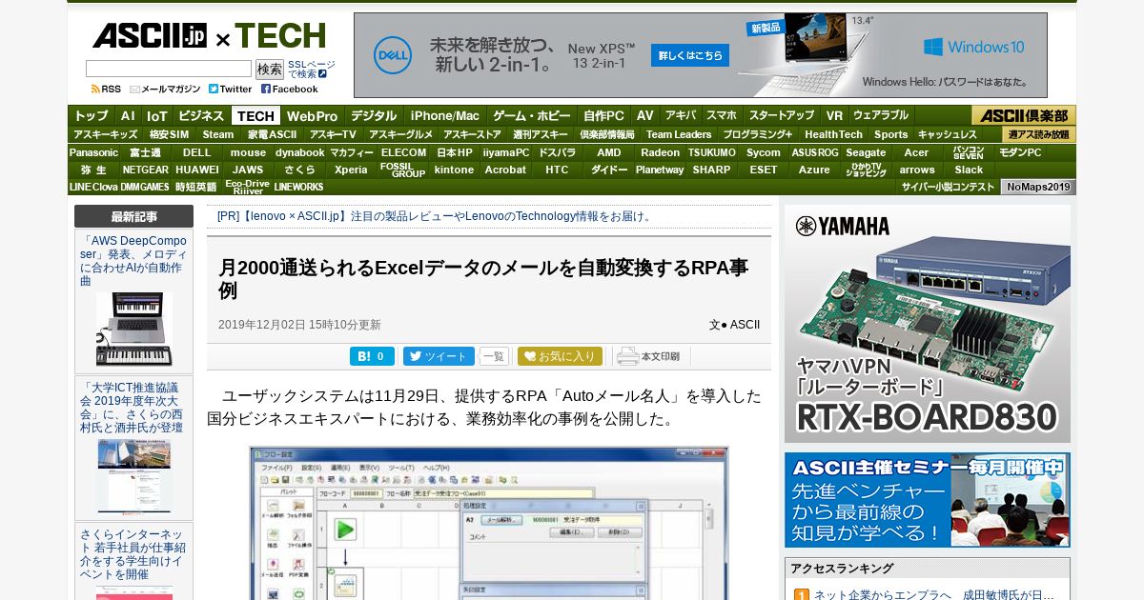Image resolution: width=1144 pixels, height=600 pixels.
Task: Open the ASCII倶楽部 button
Action: (x=1024, y=115)
